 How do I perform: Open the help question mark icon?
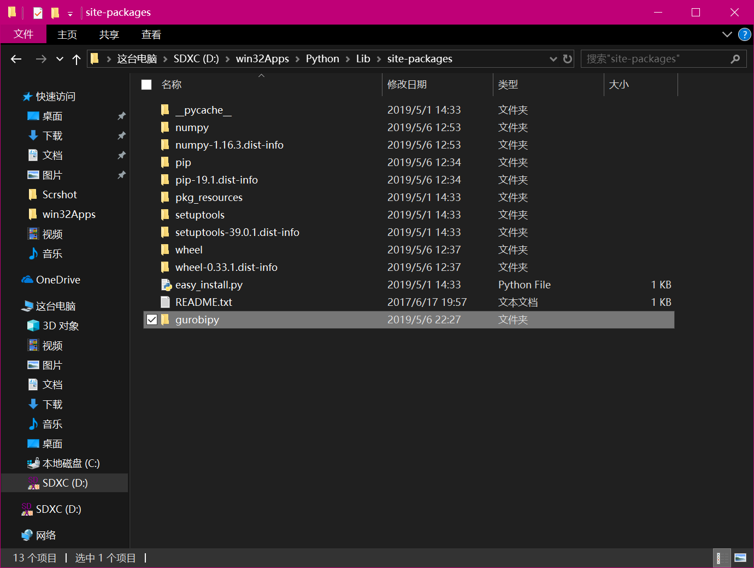(x=744, y=34)
